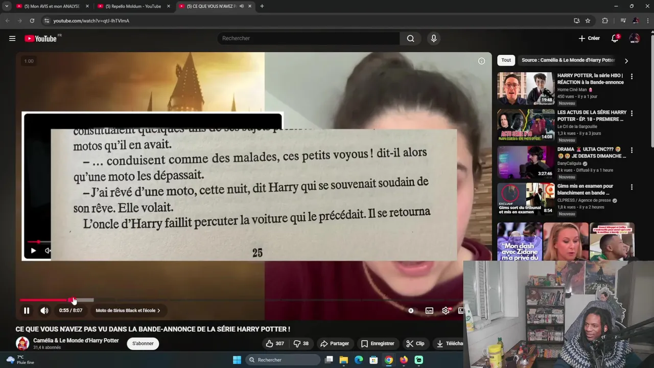Open Chrome media controls icon
654x368 pixels.
point(623,20)
